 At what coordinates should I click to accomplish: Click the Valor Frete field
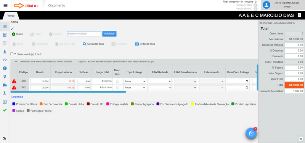[x=294, y=79]
